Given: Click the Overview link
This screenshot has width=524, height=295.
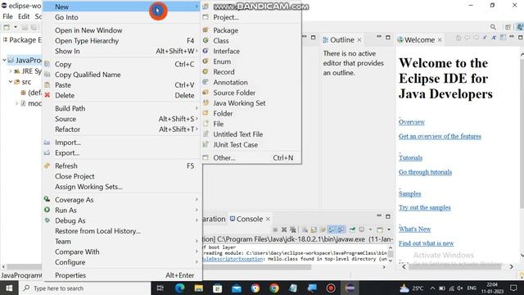Looking at the screenshot, I should 411,122.
